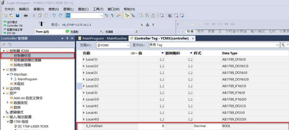Open the forces menu arrow next to 无强制

pos(102,32)
